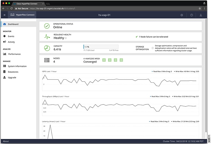Open Performance under Analyze

click(x=14, y=54)
